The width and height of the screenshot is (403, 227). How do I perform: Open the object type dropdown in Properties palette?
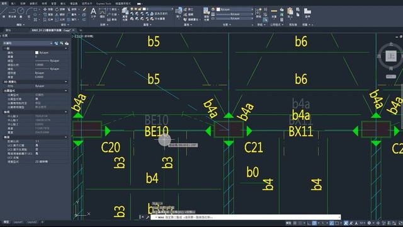pyautogui.click(x=28, y=44)
